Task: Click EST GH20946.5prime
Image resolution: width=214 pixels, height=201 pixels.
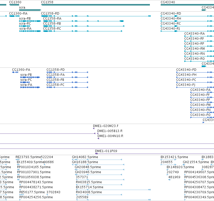Action: click(x=88, y=172)
